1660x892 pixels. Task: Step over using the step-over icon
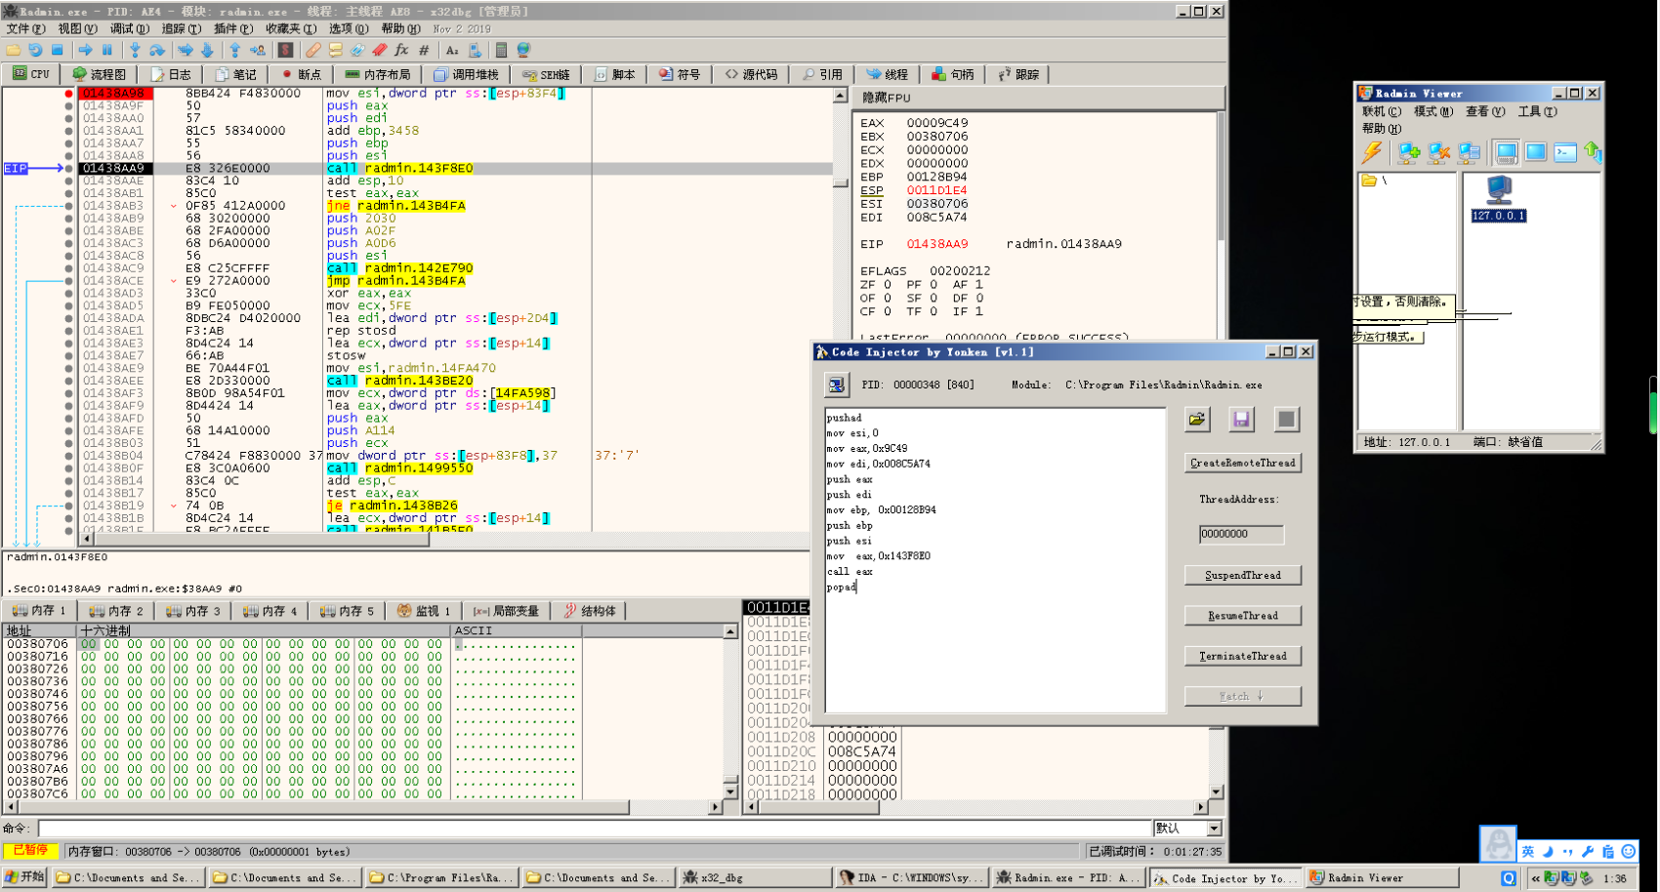(156, 50)
